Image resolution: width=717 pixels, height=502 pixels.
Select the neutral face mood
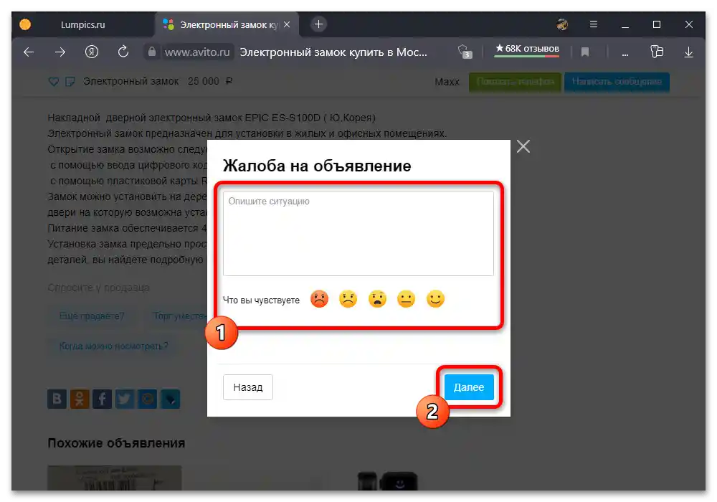407,299
